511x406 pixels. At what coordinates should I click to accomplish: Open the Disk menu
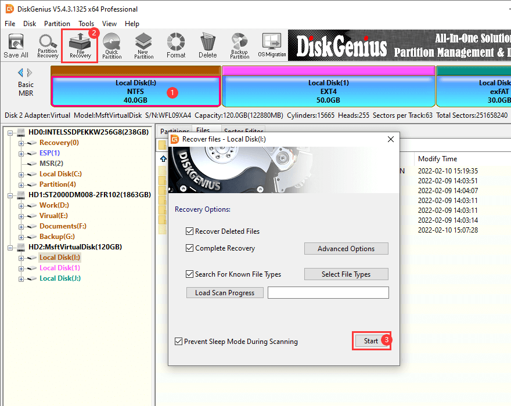(x=30, y=24)
